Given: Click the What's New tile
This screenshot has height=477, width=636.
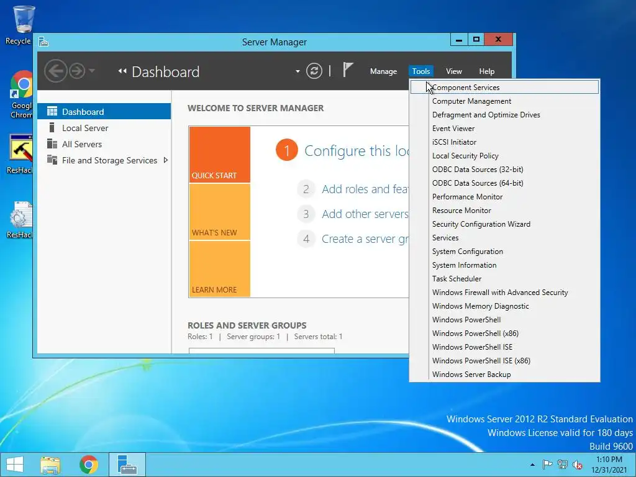Looking at the screenshot, I should coord(219,212).
